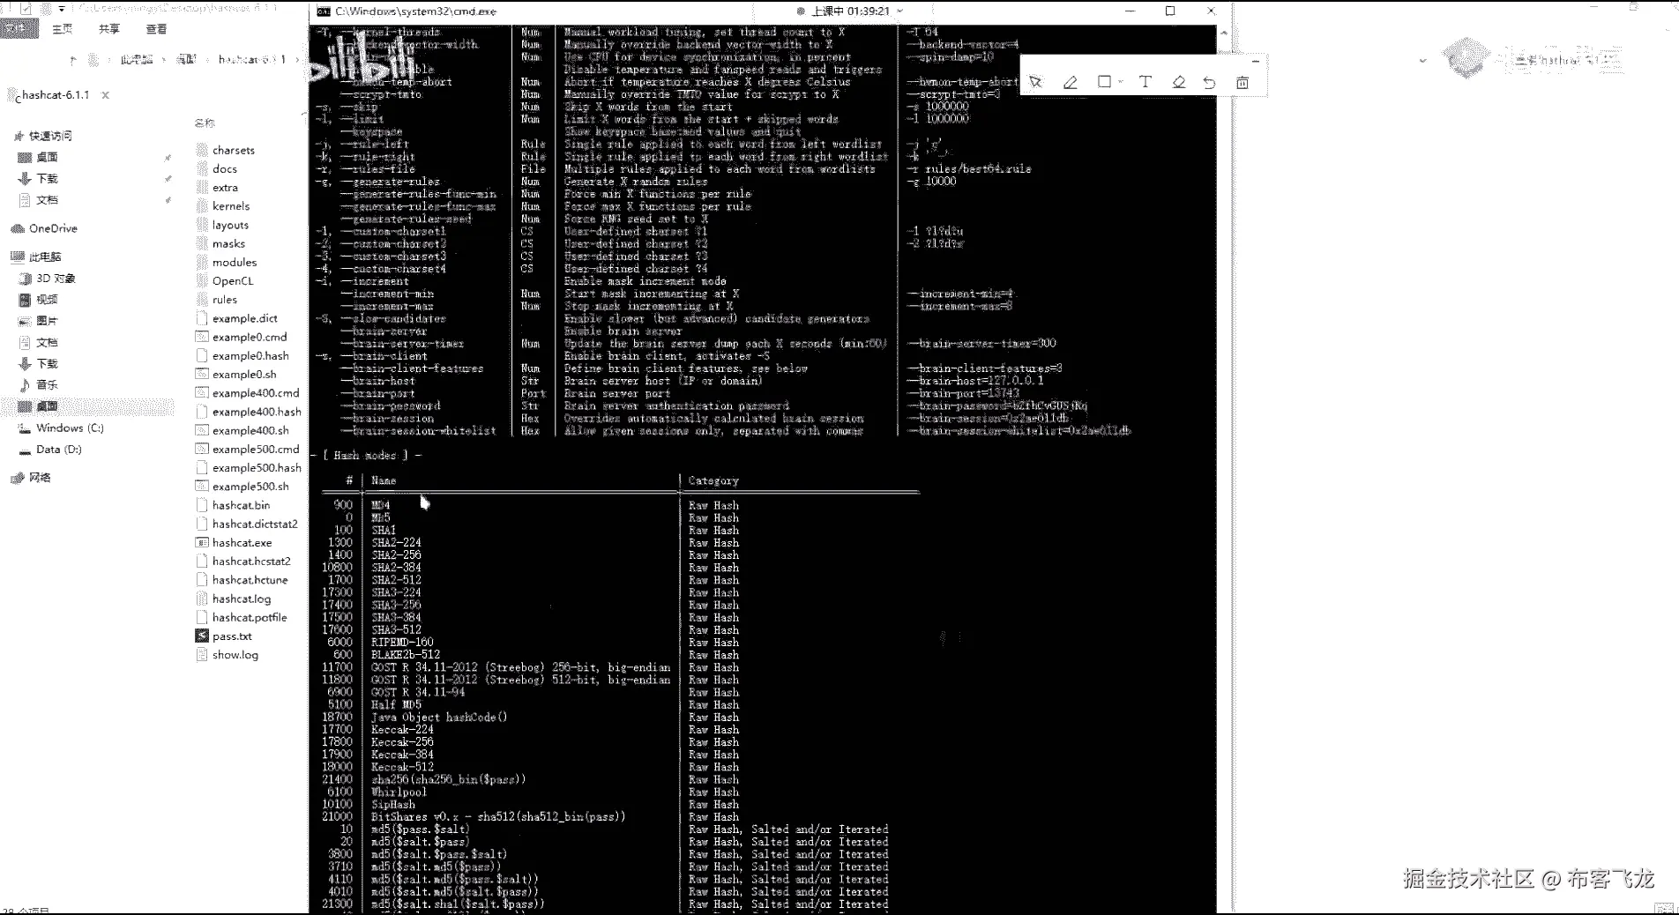
Task: Click the up-folder arrow in Explorer
Action: pyautogui.click(x=73, y=60)
